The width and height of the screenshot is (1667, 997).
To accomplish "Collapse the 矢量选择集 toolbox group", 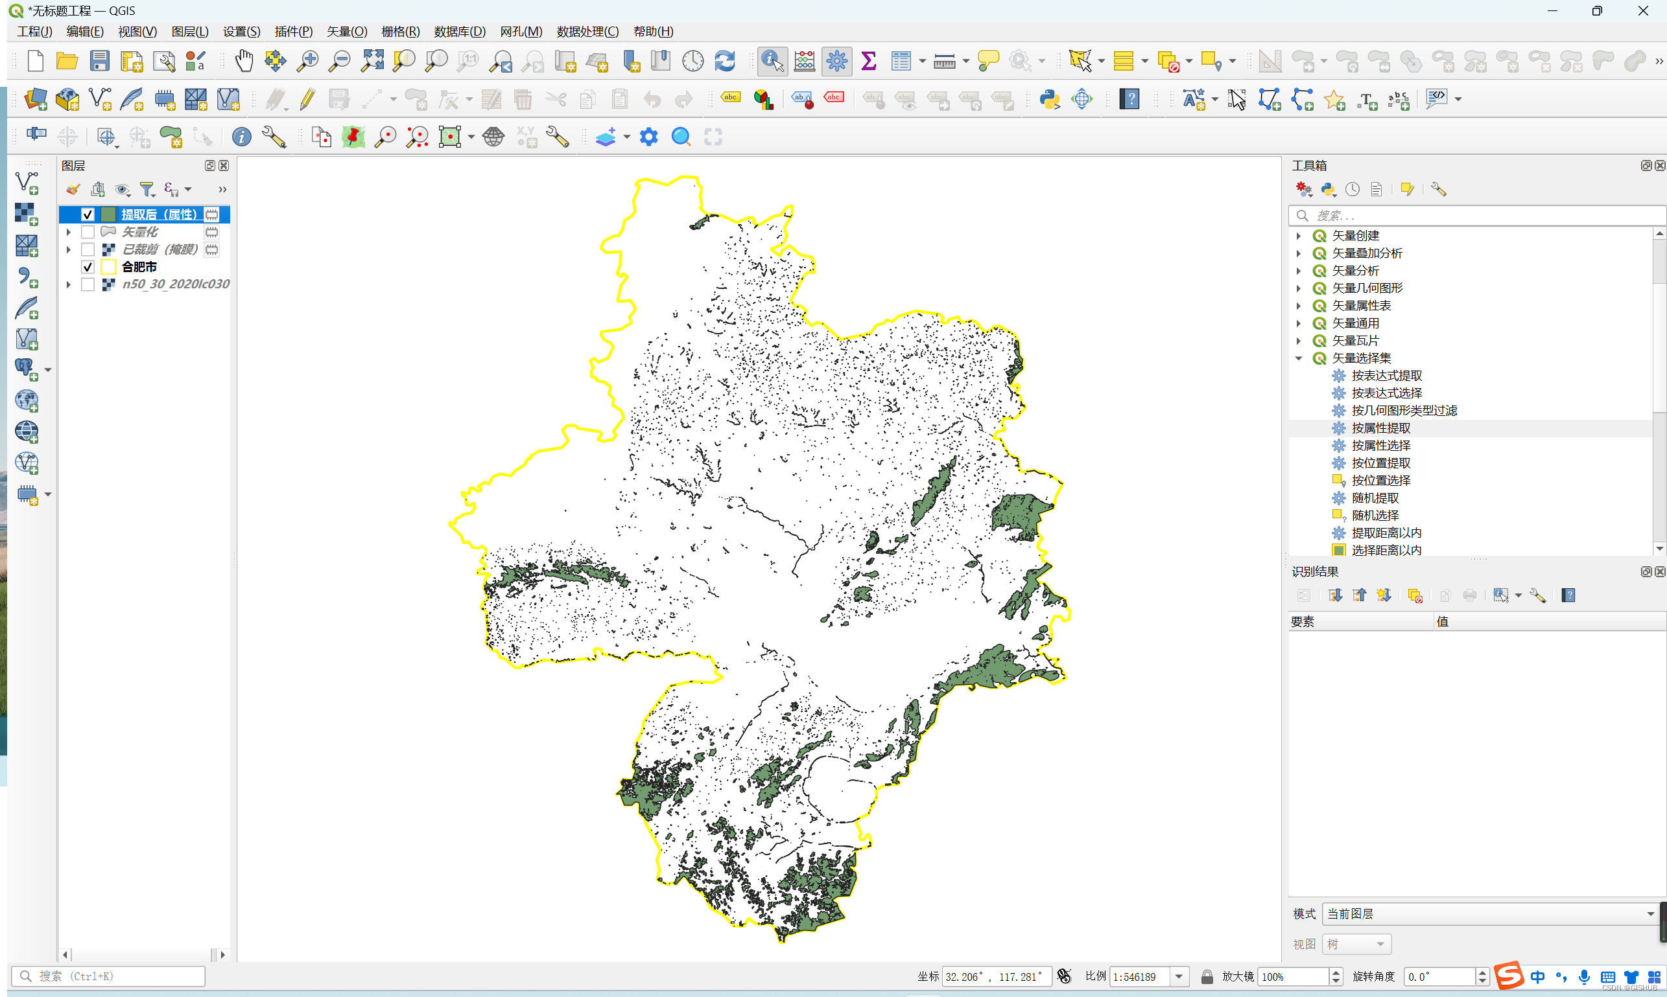I will pos(1299,358).
